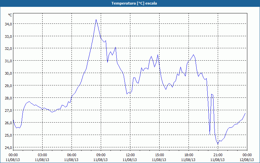Select the 26,0 y-axis label
Viewport: 260px width, 163px height.
(8, 123)
